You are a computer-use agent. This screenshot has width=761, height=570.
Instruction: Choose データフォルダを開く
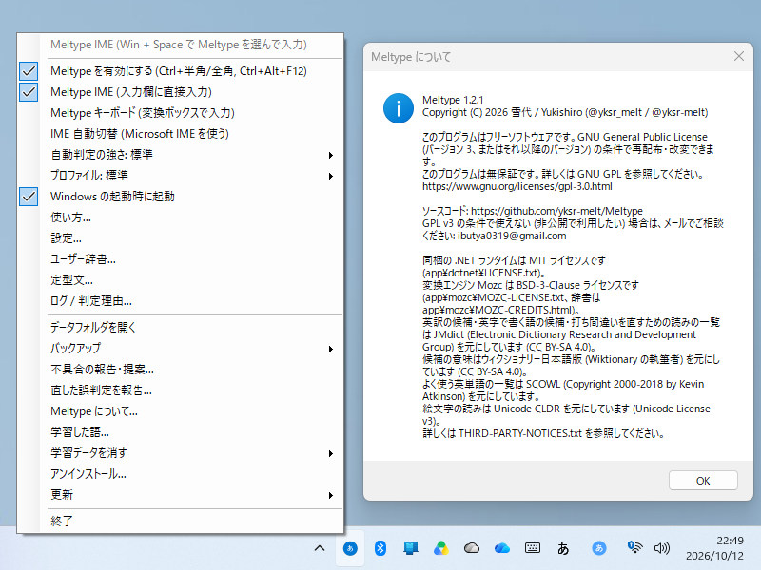[180, 327]
